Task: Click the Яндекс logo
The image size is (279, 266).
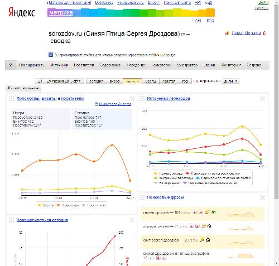Action: (x=22, y=12)
